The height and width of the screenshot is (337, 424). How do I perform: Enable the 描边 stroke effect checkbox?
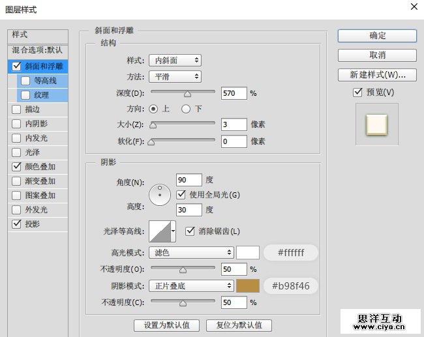point(16,110)
